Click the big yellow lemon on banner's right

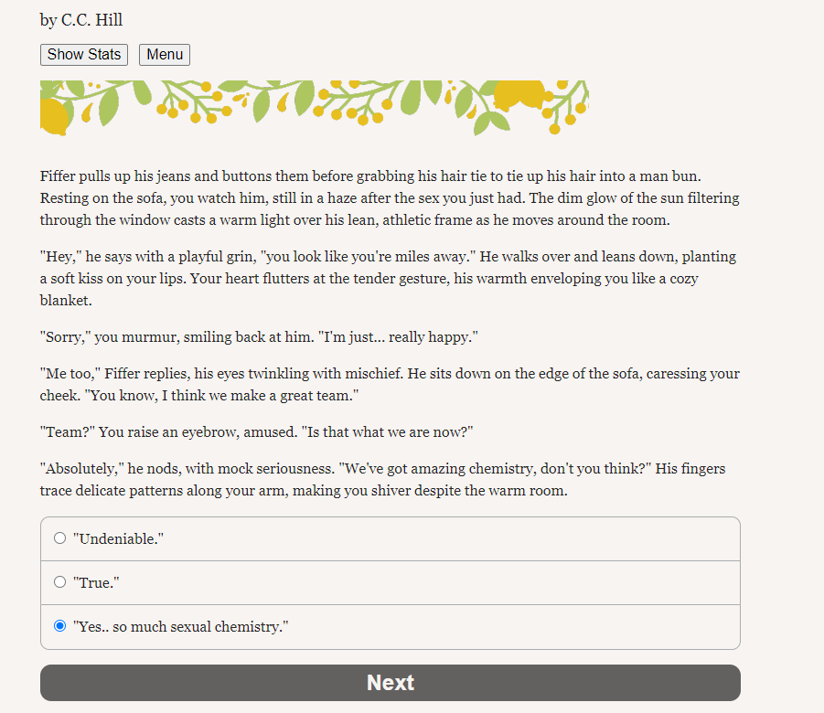pyautogui.click(x=519, y=94)
